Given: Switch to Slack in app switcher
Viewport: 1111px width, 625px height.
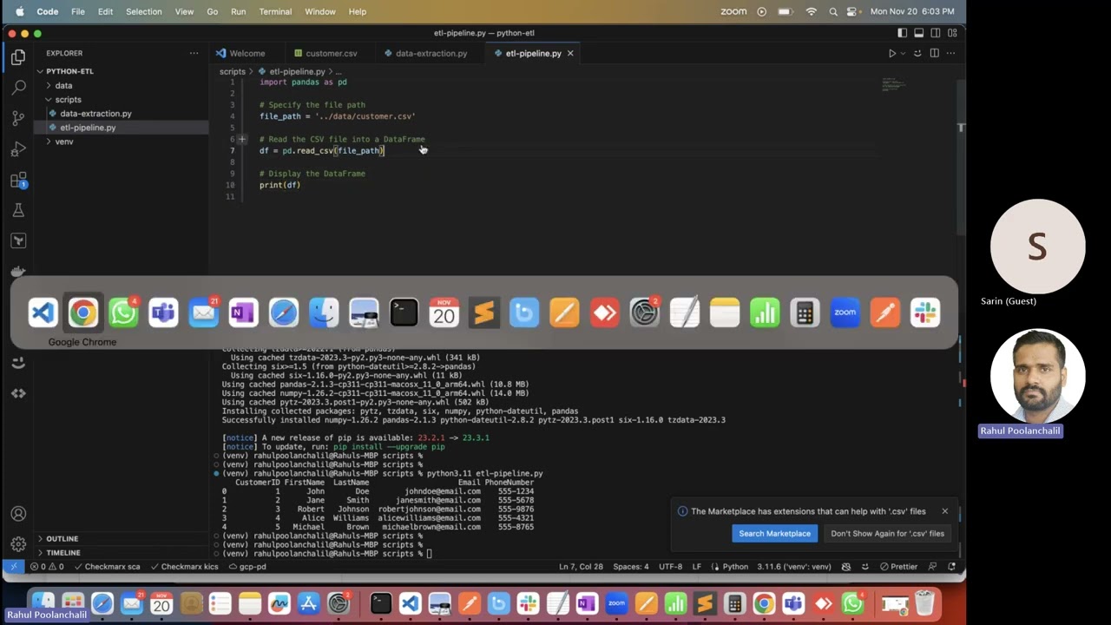Looking at the screenshot, I should point(925,312).
